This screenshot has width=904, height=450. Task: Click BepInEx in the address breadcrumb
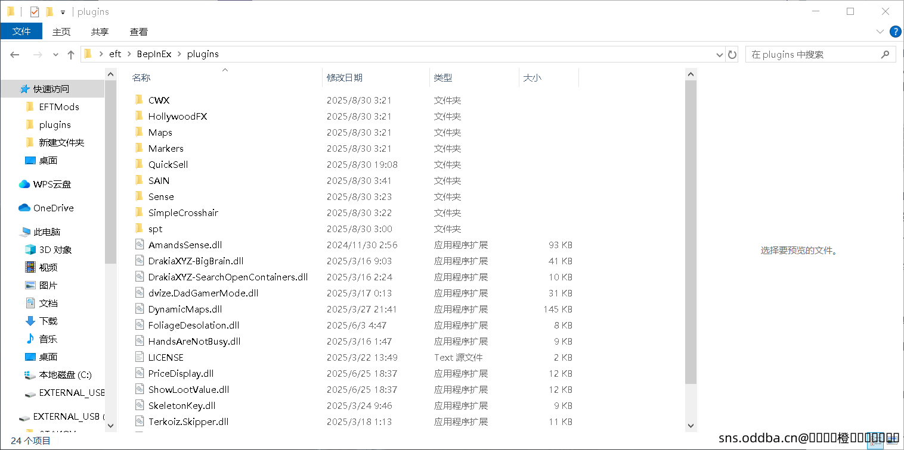(154, 54)
